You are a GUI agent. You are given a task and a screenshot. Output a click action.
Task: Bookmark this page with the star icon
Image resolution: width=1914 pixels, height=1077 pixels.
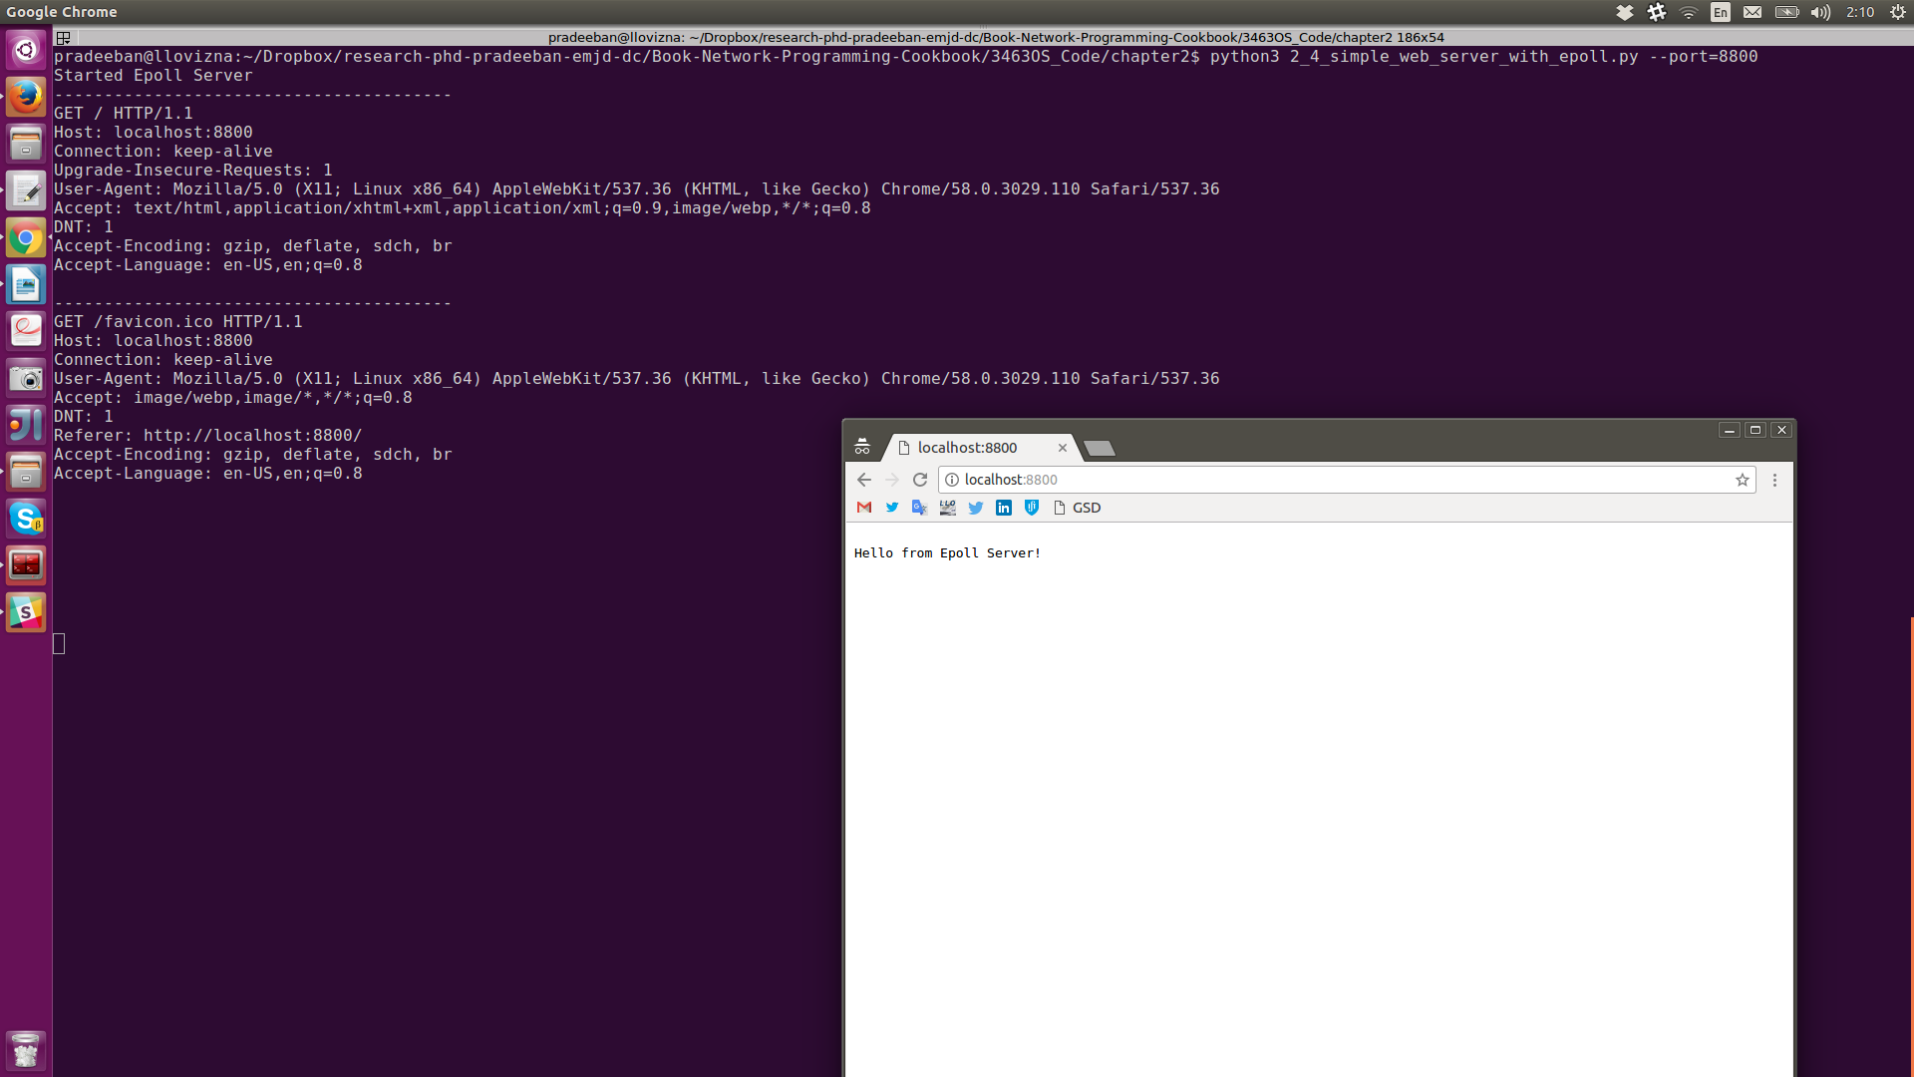(x=1743, y=480)
